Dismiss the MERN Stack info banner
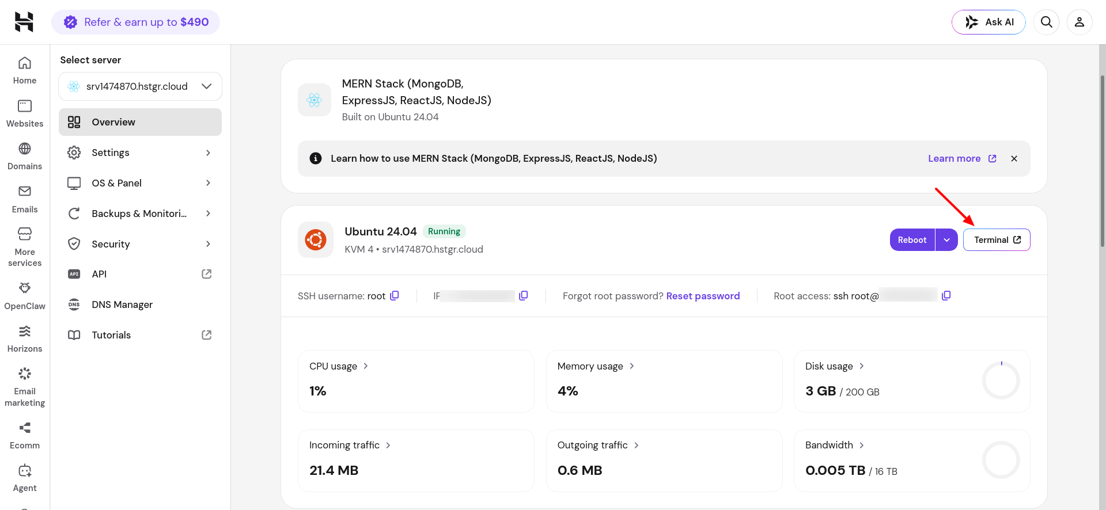The height and width of the screenshot is (510, 1106). [1014, 158]
